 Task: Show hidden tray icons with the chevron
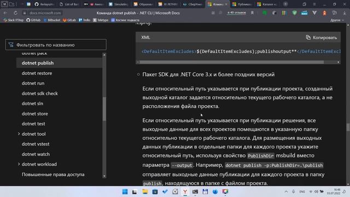tap(286, 192)
